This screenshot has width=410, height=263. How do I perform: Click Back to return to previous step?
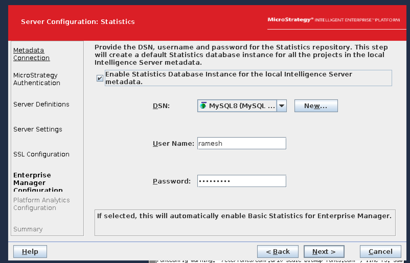pyautogui.click(x=278, y=251)
